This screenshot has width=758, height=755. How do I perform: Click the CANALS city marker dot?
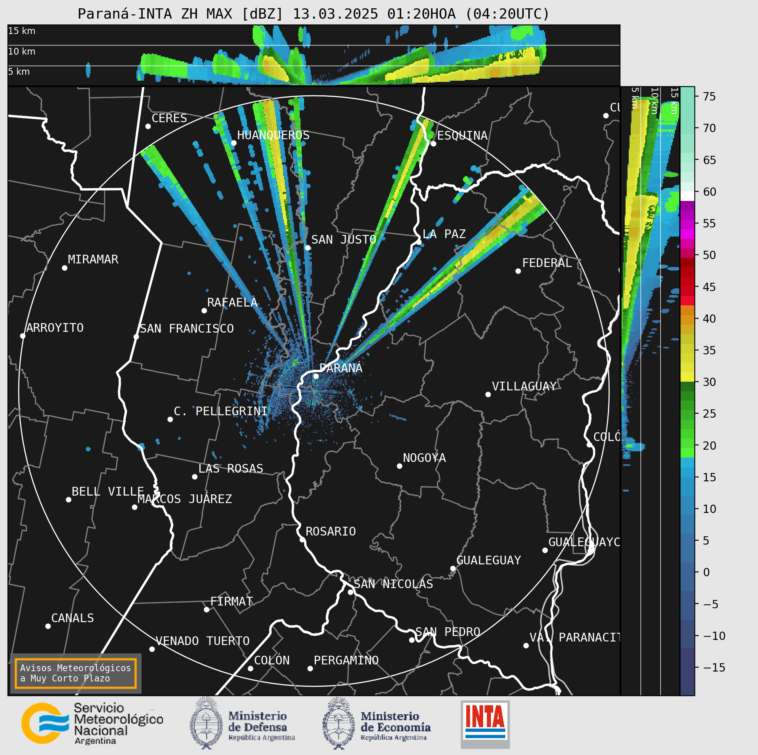click(x=48, y=626)
